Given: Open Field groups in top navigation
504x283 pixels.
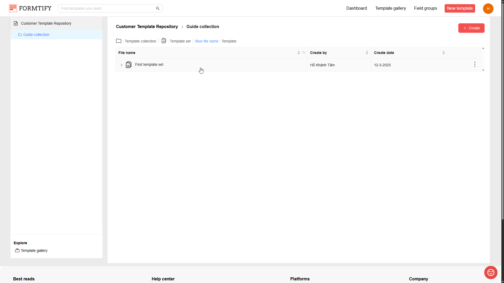Looking at the screenshot, I should point(425,8).
